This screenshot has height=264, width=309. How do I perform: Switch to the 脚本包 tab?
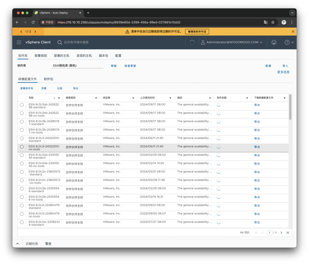coord(104,56)
